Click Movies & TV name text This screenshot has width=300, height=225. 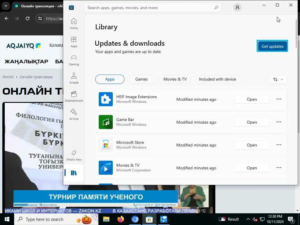click(x=128, y=165)
